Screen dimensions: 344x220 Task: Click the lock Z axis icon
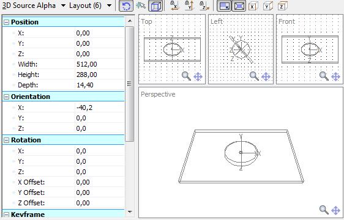[x=204, y=5]
